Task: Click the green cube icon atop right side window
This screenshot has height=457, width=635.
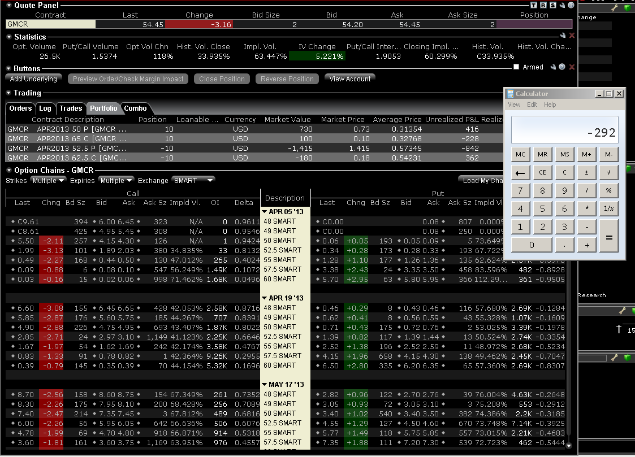Action: point(628,8)
